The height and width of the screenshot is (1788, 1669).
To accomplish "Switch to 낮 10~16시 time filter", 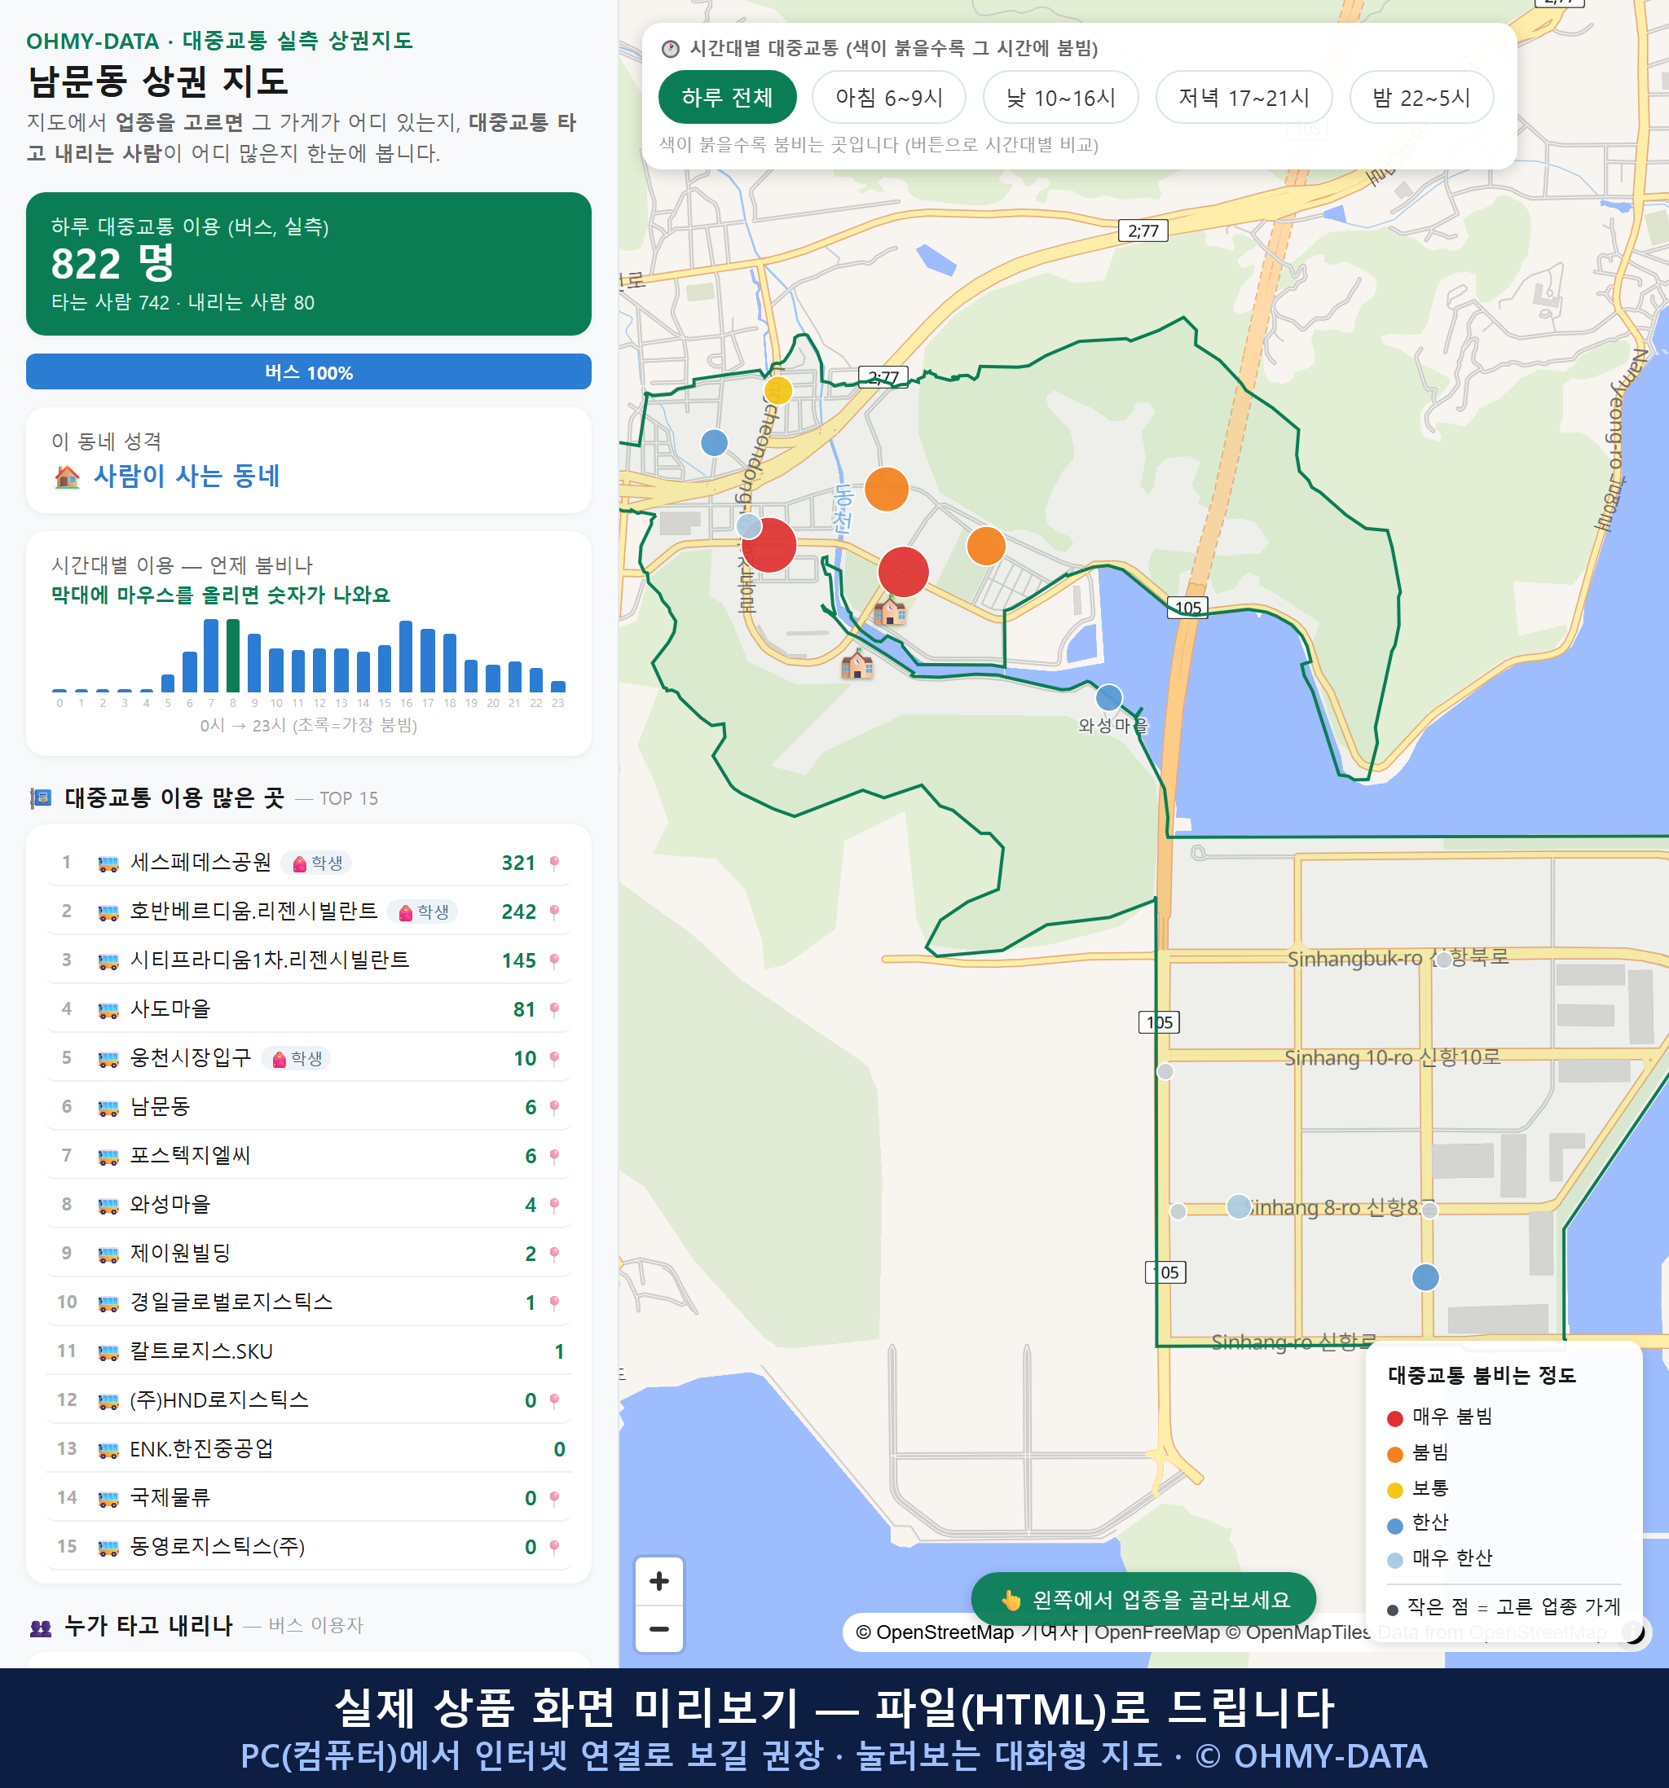I will point(1060,97).
